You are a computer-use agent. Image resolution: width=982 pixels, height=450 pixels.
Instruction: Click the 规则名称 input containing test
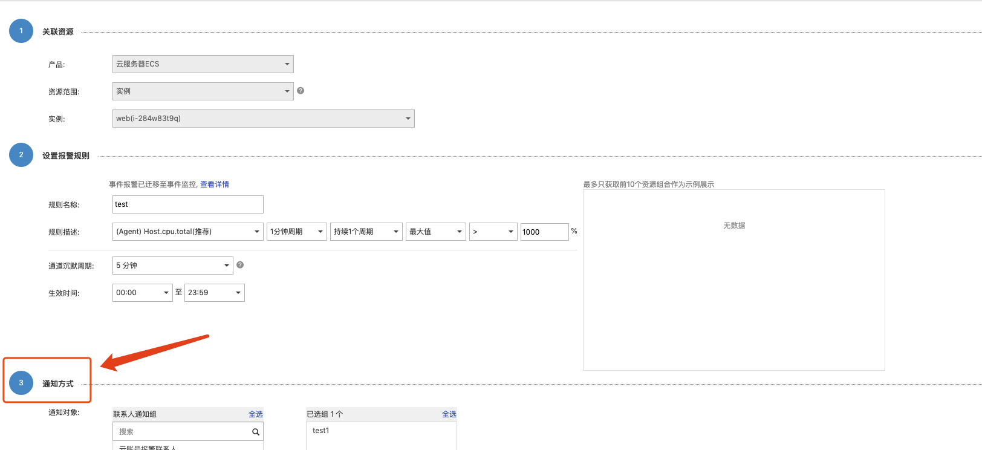[188, 204]
